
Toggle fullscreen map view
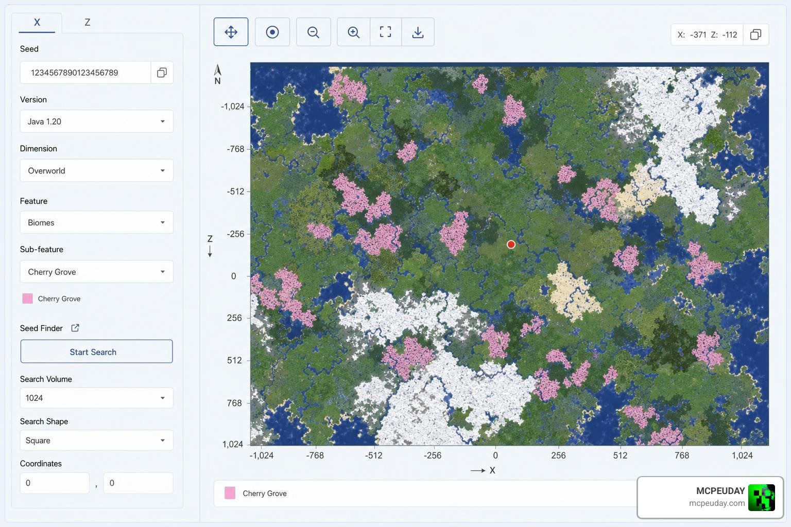pos(385,32)
